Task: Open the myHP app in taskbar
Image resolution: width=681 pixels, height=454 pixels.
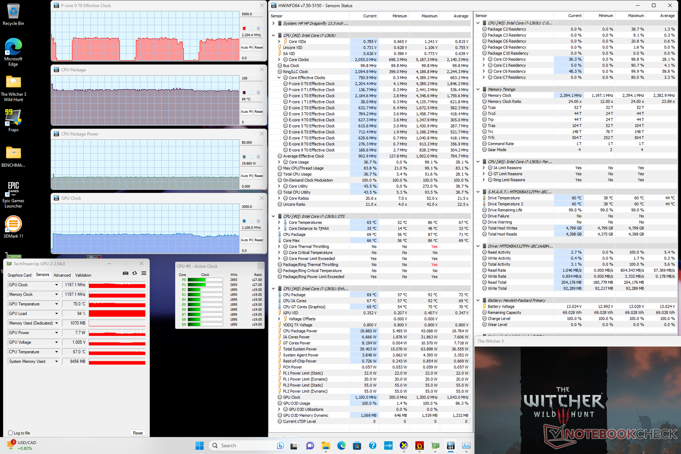Action: (x=388, y=446)
